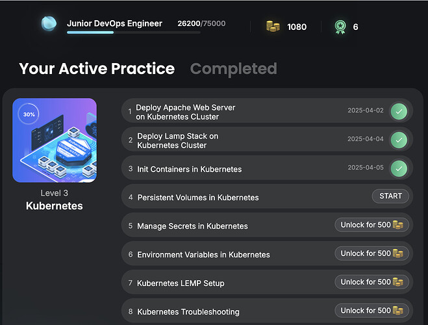Screen dimensions: 428x325
Task: Click the XP progress bar
Action: point(133,32)
